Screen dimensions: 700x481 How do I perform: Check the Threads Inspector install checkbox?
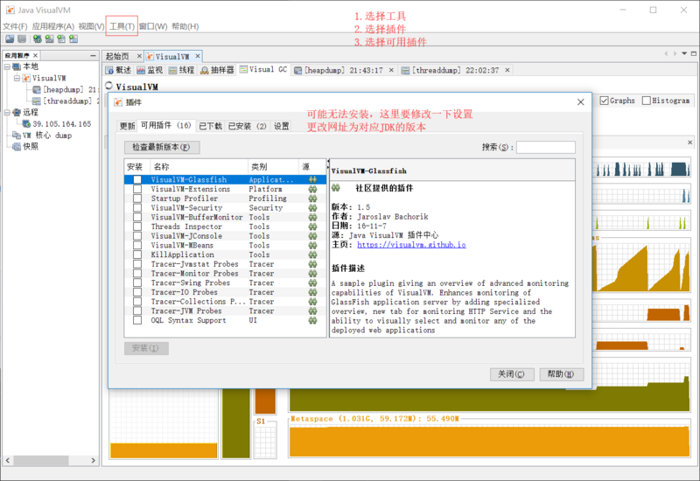click(x=137, y=227)
